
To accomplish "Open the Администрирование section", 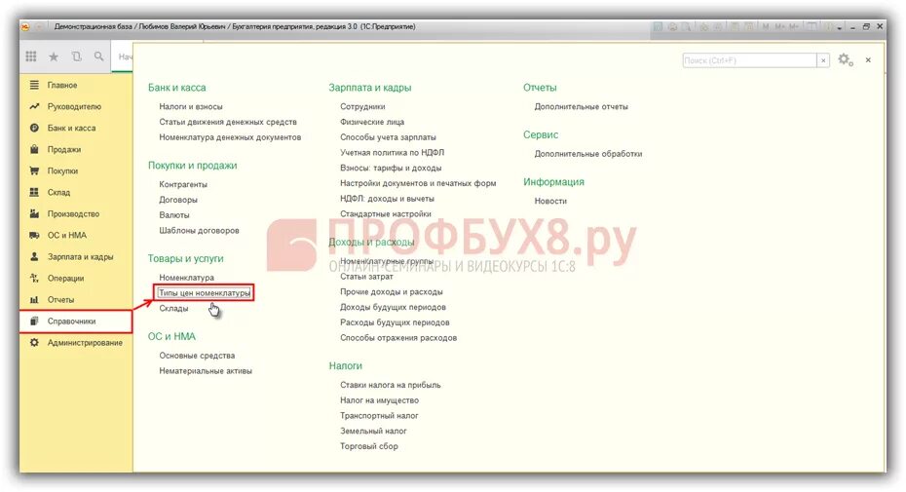I will point(76,342).
